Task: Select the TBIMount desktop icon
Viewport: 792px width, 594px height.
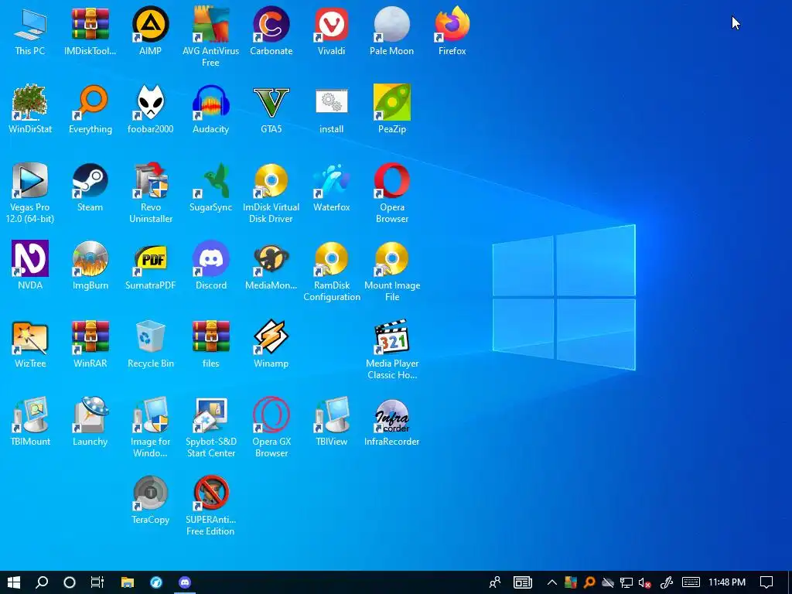Action: click(30, 422)
